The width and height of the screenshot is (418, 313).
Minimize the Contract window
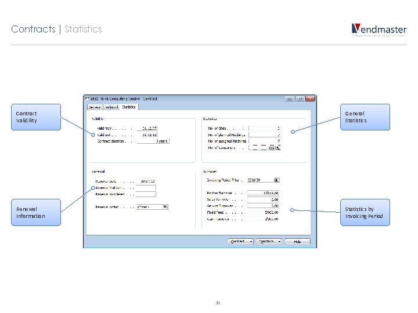pos(290,99)
